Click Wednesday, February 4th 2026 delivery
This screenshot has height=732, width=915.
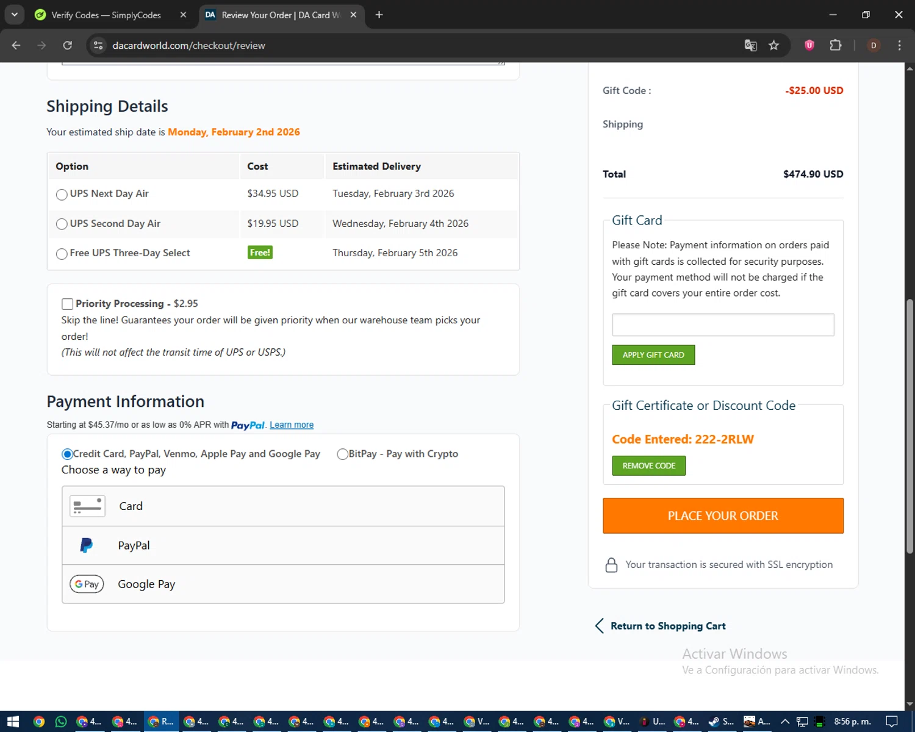(x=400, y=223)
